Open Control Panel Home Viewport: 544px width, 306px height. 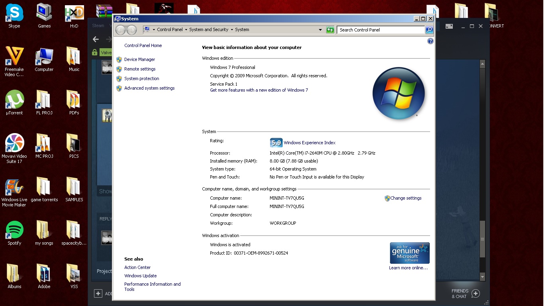click(x=143, y=45)
